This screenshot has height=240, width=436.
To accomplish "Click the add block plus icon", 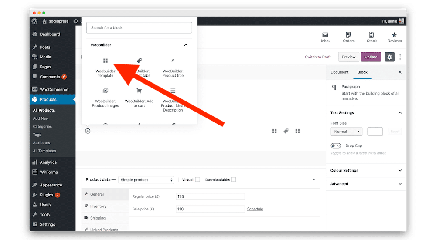I will (x=88, y=131).
